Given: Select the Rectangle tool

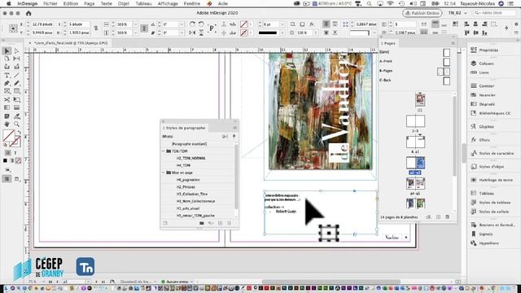Looking at the screenshot, I should click(x=16, y=91).
